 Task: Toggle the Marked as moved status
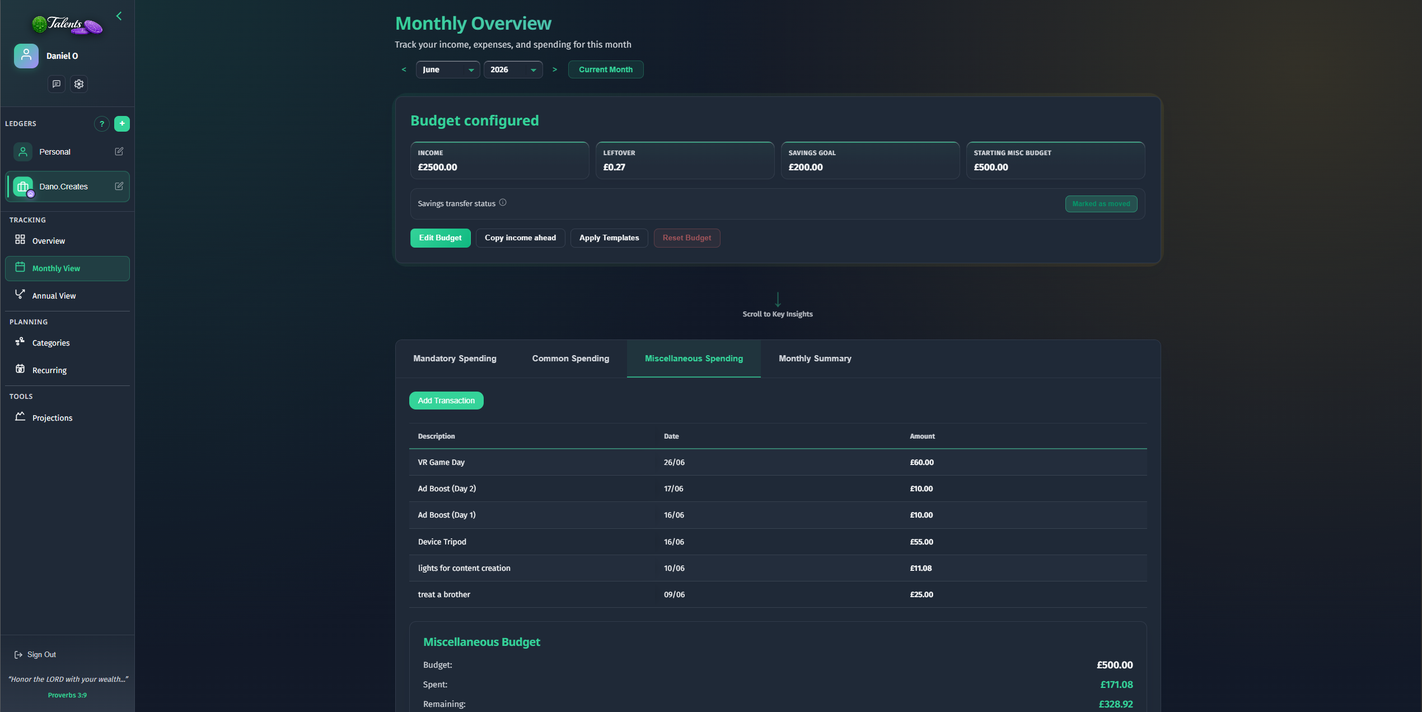1101,204
